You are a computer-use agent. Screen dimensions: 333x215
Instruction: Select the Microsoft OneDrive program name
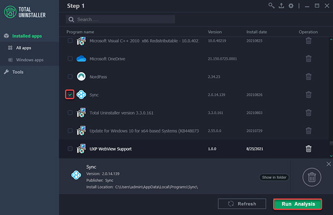click(107, 59)
